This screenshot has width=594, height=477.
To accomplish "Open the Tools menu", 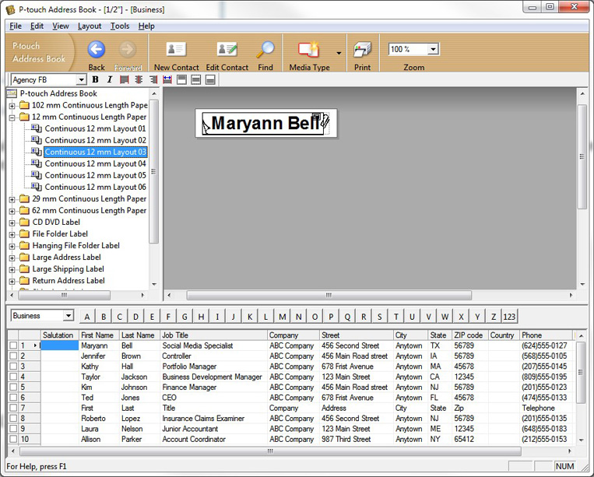I will click(x=120, y=26).
